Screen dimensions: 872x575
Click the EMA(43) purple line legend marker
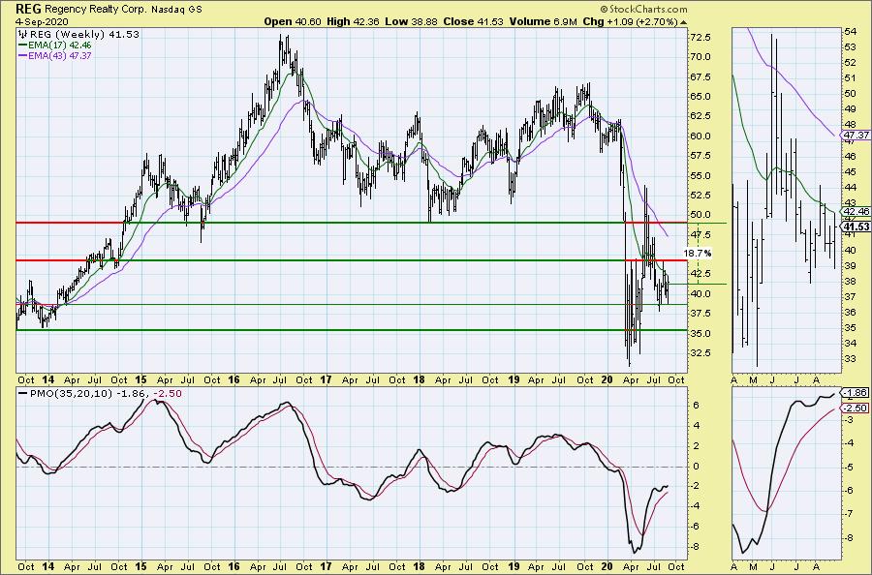pyautogui.click(x=23, y=56)
